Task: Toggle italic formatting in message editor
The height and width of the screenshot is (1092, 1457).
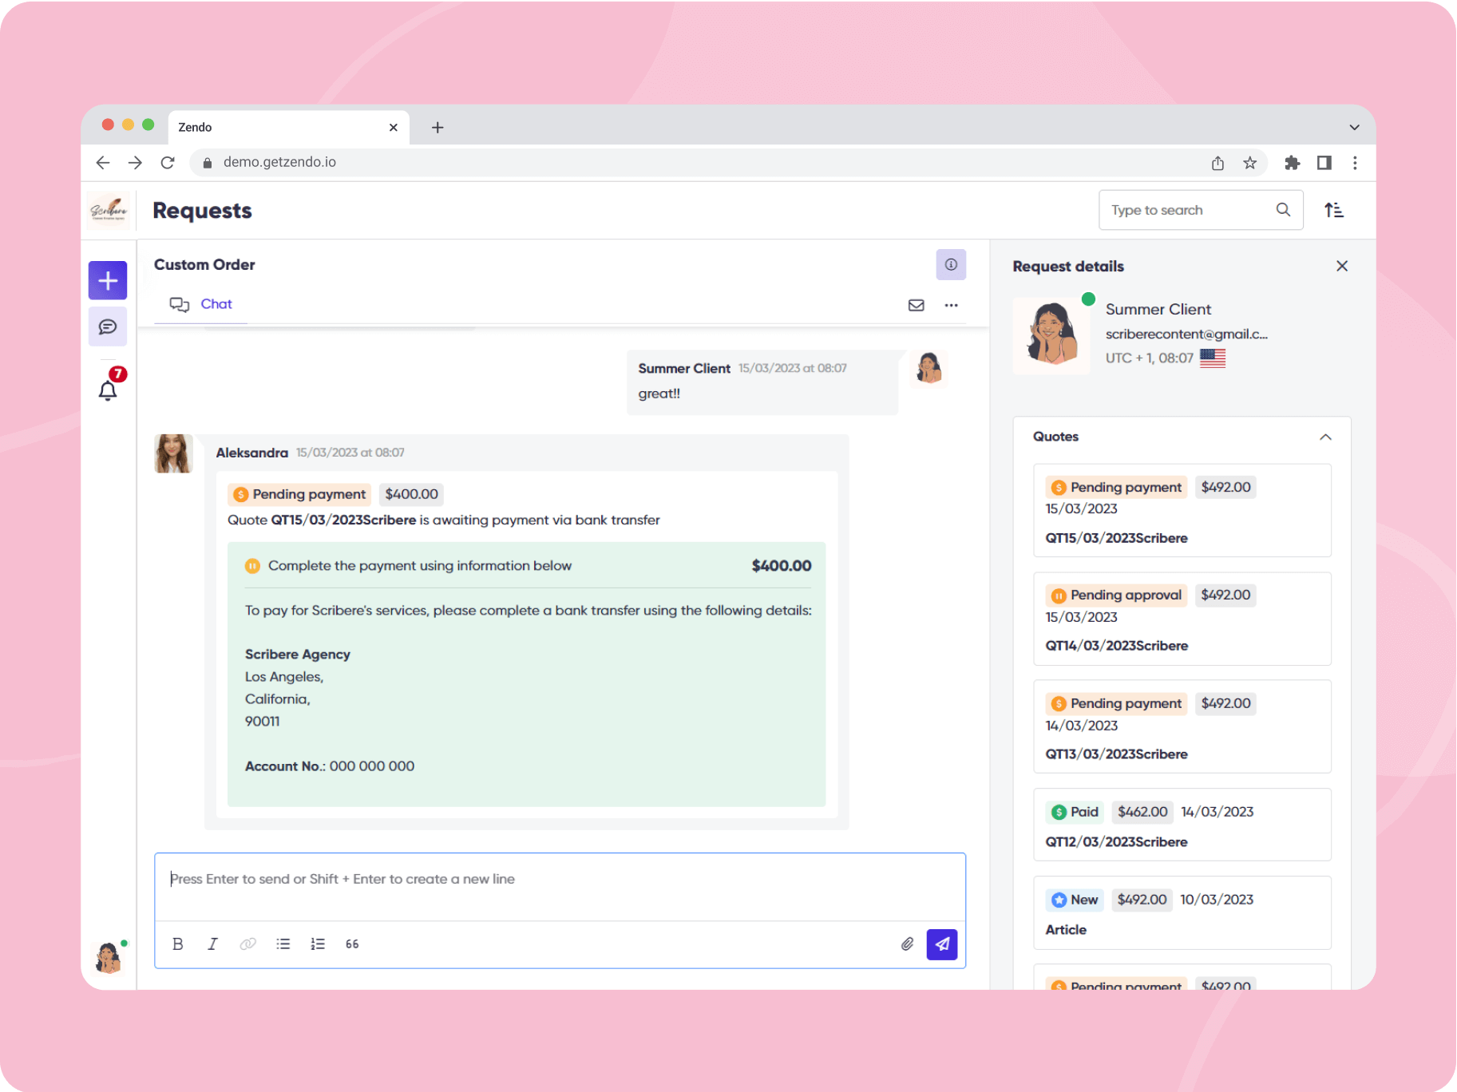Action: click(x=212, y=944)
